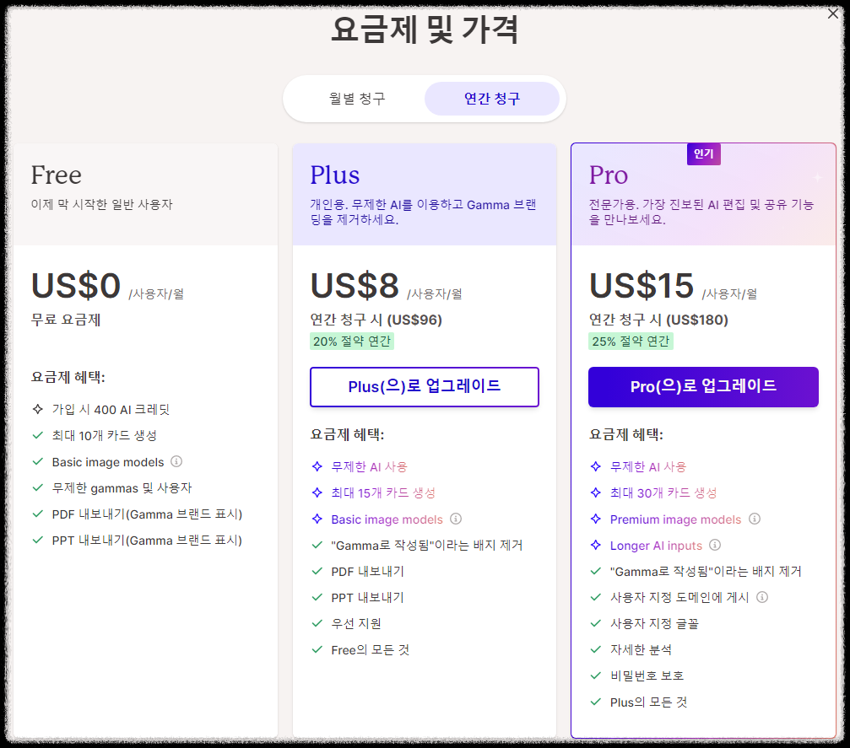Screen dimensions: 850x748
Task: Switch to 월별 청구 billing tab
Action: point(355,99)
